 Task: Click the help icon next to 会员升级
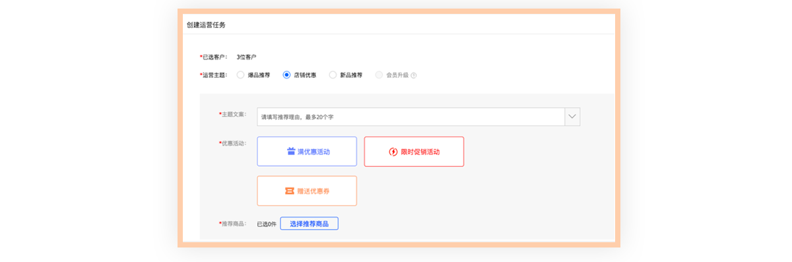coord(414,75)
